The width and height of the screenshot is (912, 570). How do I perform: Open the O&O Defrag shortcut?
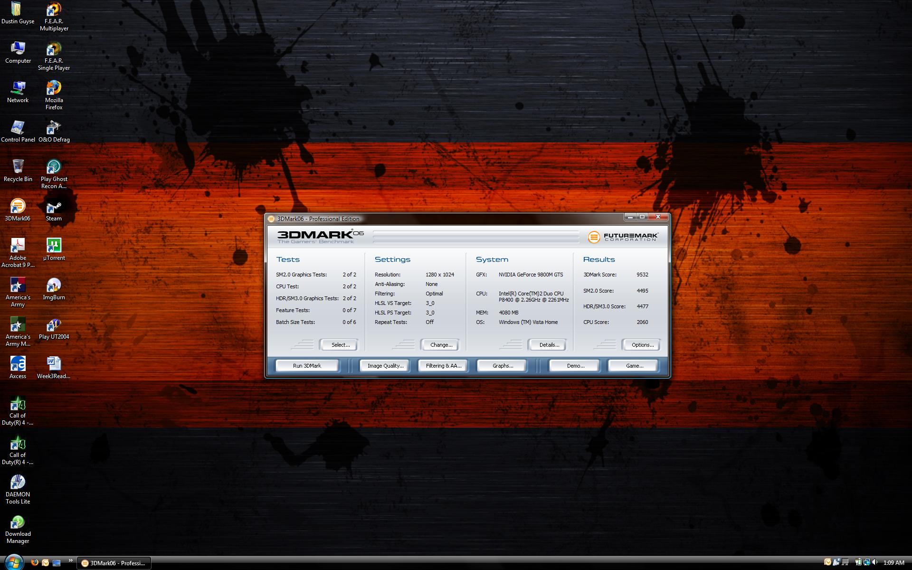[x=54, y=128]
